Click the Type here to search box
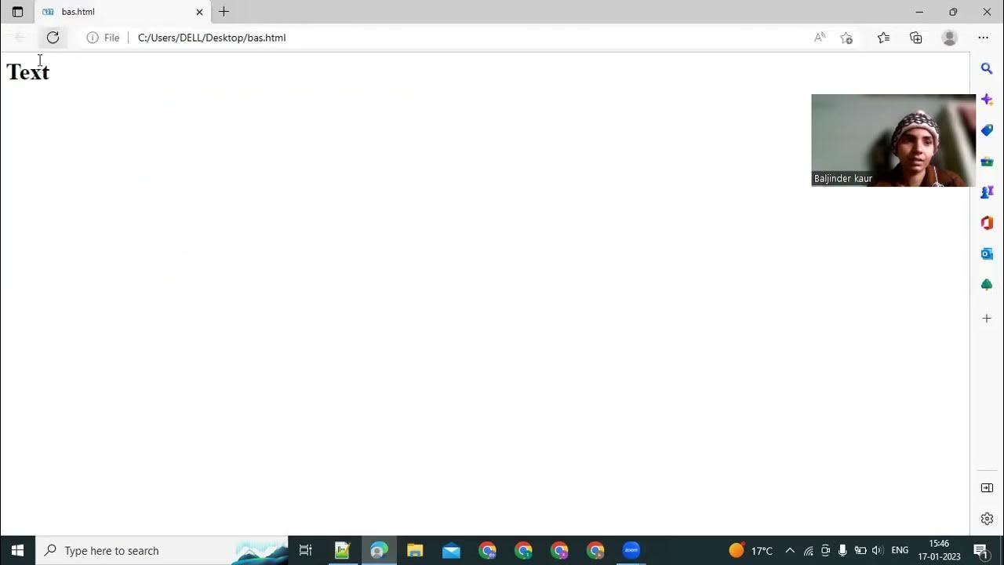 point(162,550)
